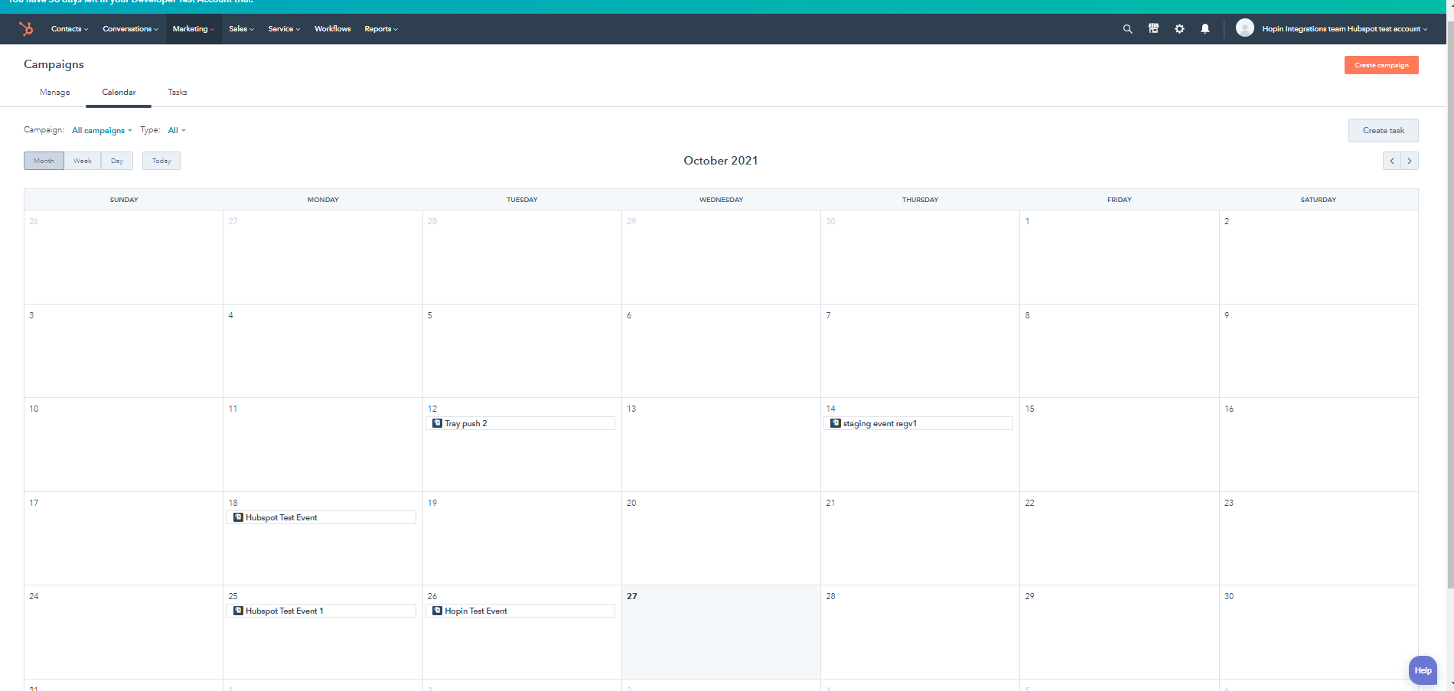Screen dimensions: 1454x691
Task: Go to previous month arrow
Action: [1392, 161]
